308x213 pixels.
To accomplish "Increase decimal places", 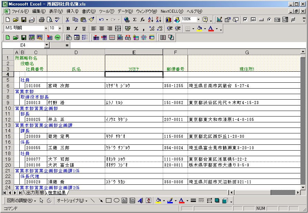I will pyautogui.click(x=152, y=29).
